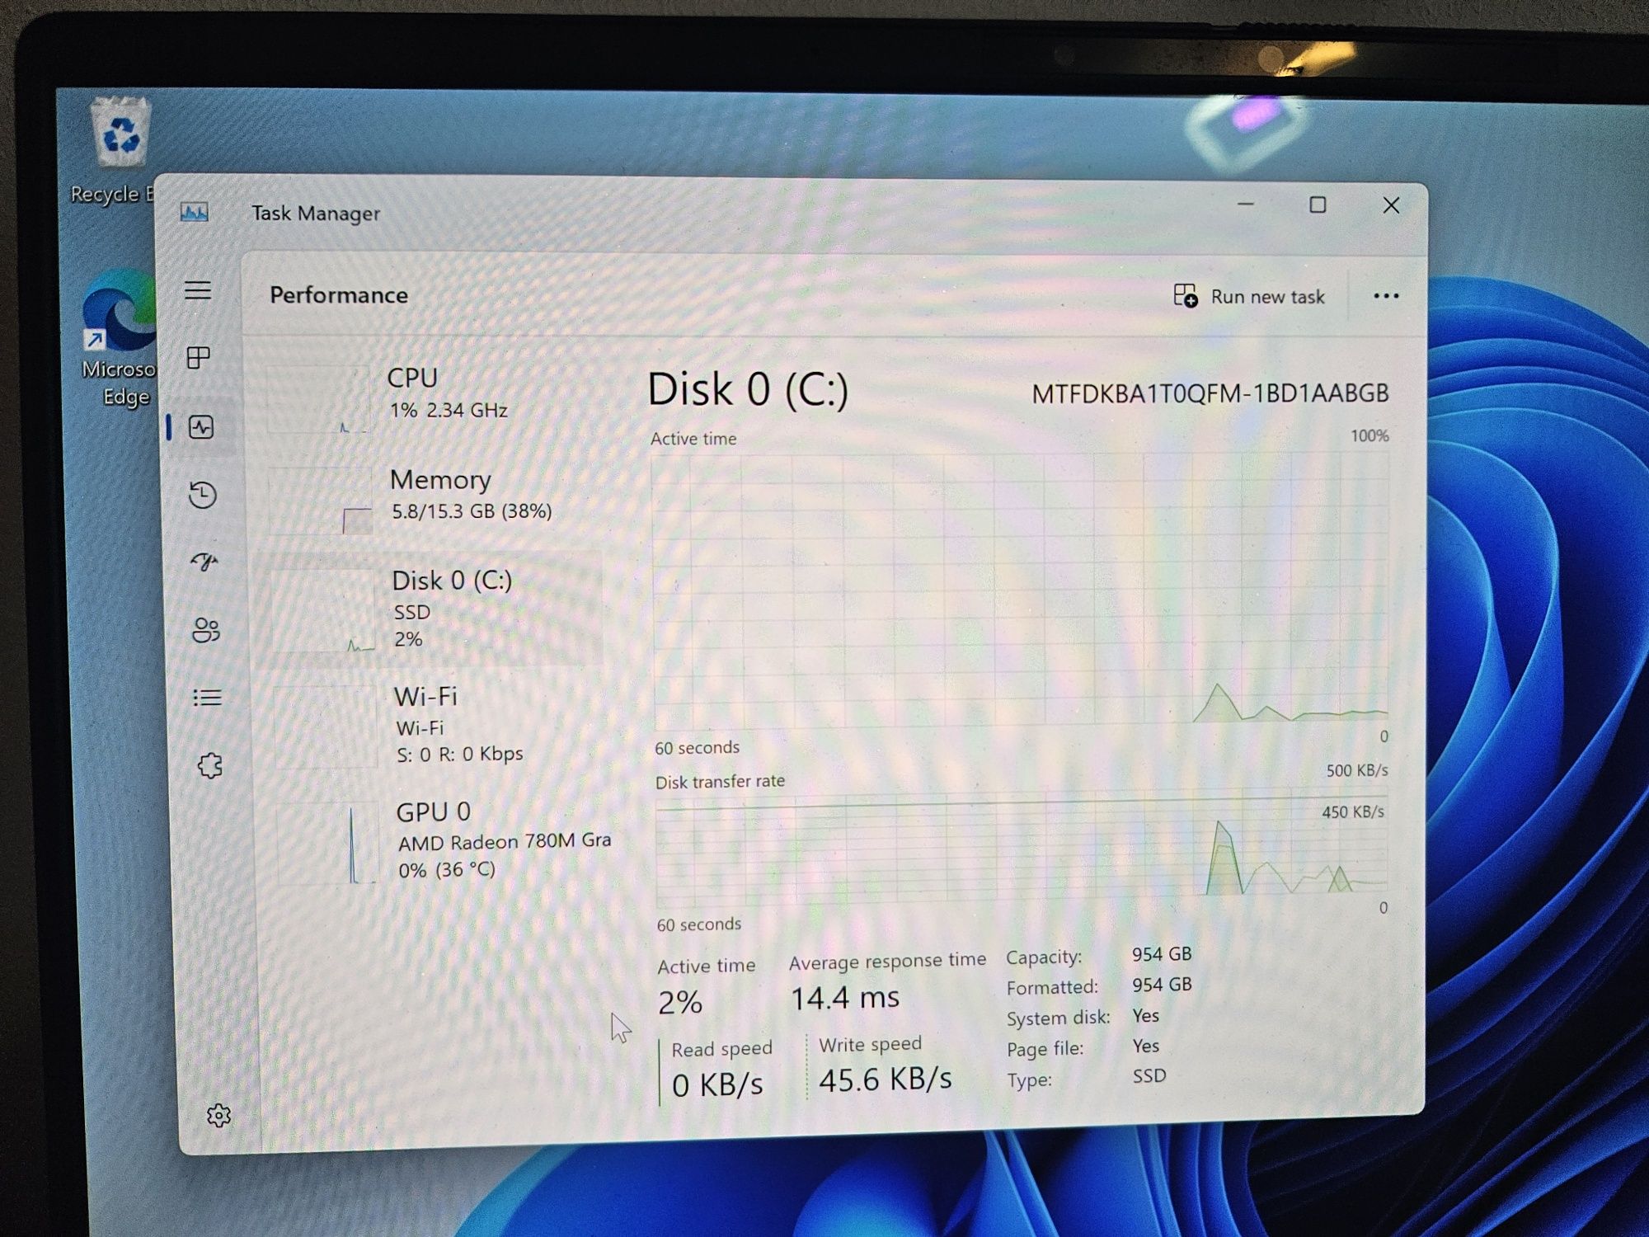Click the CPU mini usage graph
Image resolution: width=1649 pixels, height=1237 pixels.
coord(317,400)
